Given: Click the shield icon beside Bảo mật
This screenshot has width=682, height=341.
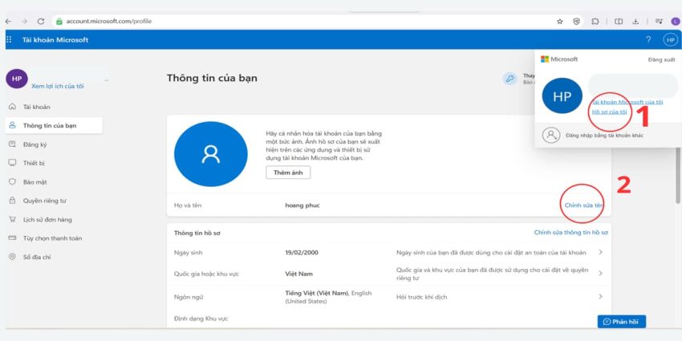Looking at the screenshot, I should (13, 182).
